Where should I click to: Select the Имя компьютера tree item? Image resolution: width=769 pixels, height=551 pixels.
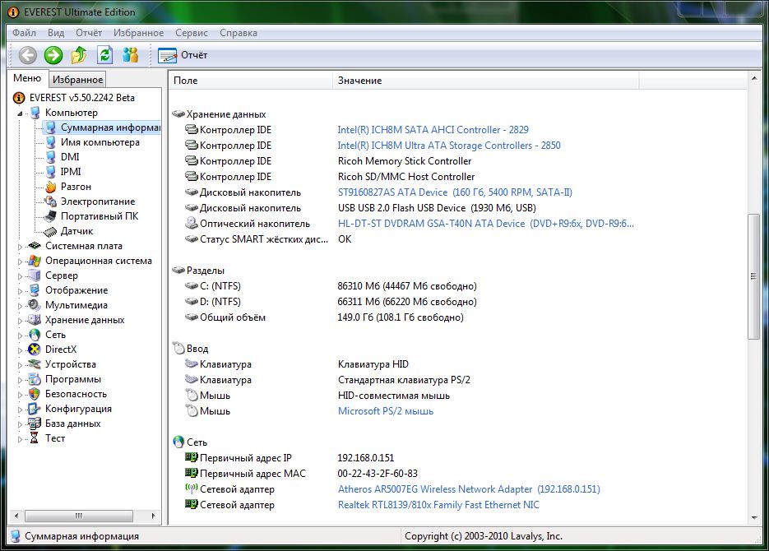(100, 142)
